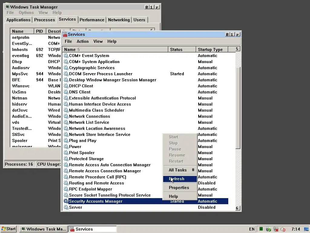
Task: Select the Spooler row in Task Manager
Action: [x=36, y=141]
